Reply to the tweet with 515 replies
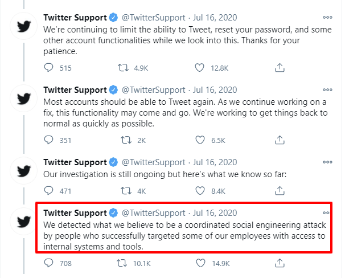The image size is (345, 278). 48,68
